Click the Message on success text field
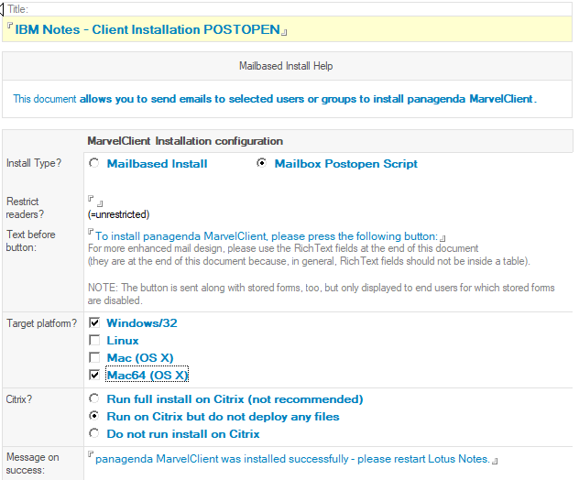This screenshot has width=579, height=480. click(x=292, y=459)
